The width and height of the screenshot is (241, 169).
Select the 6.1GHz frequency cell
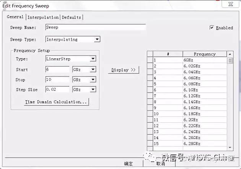coord(205,90)
